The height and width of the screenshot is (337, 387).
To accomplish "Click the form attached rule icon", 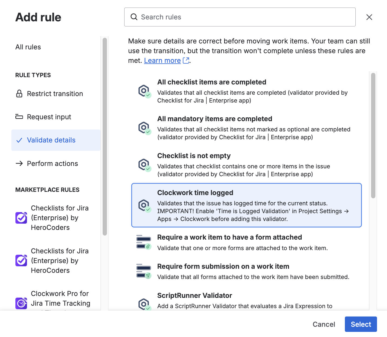I will (x=144, y=242).
